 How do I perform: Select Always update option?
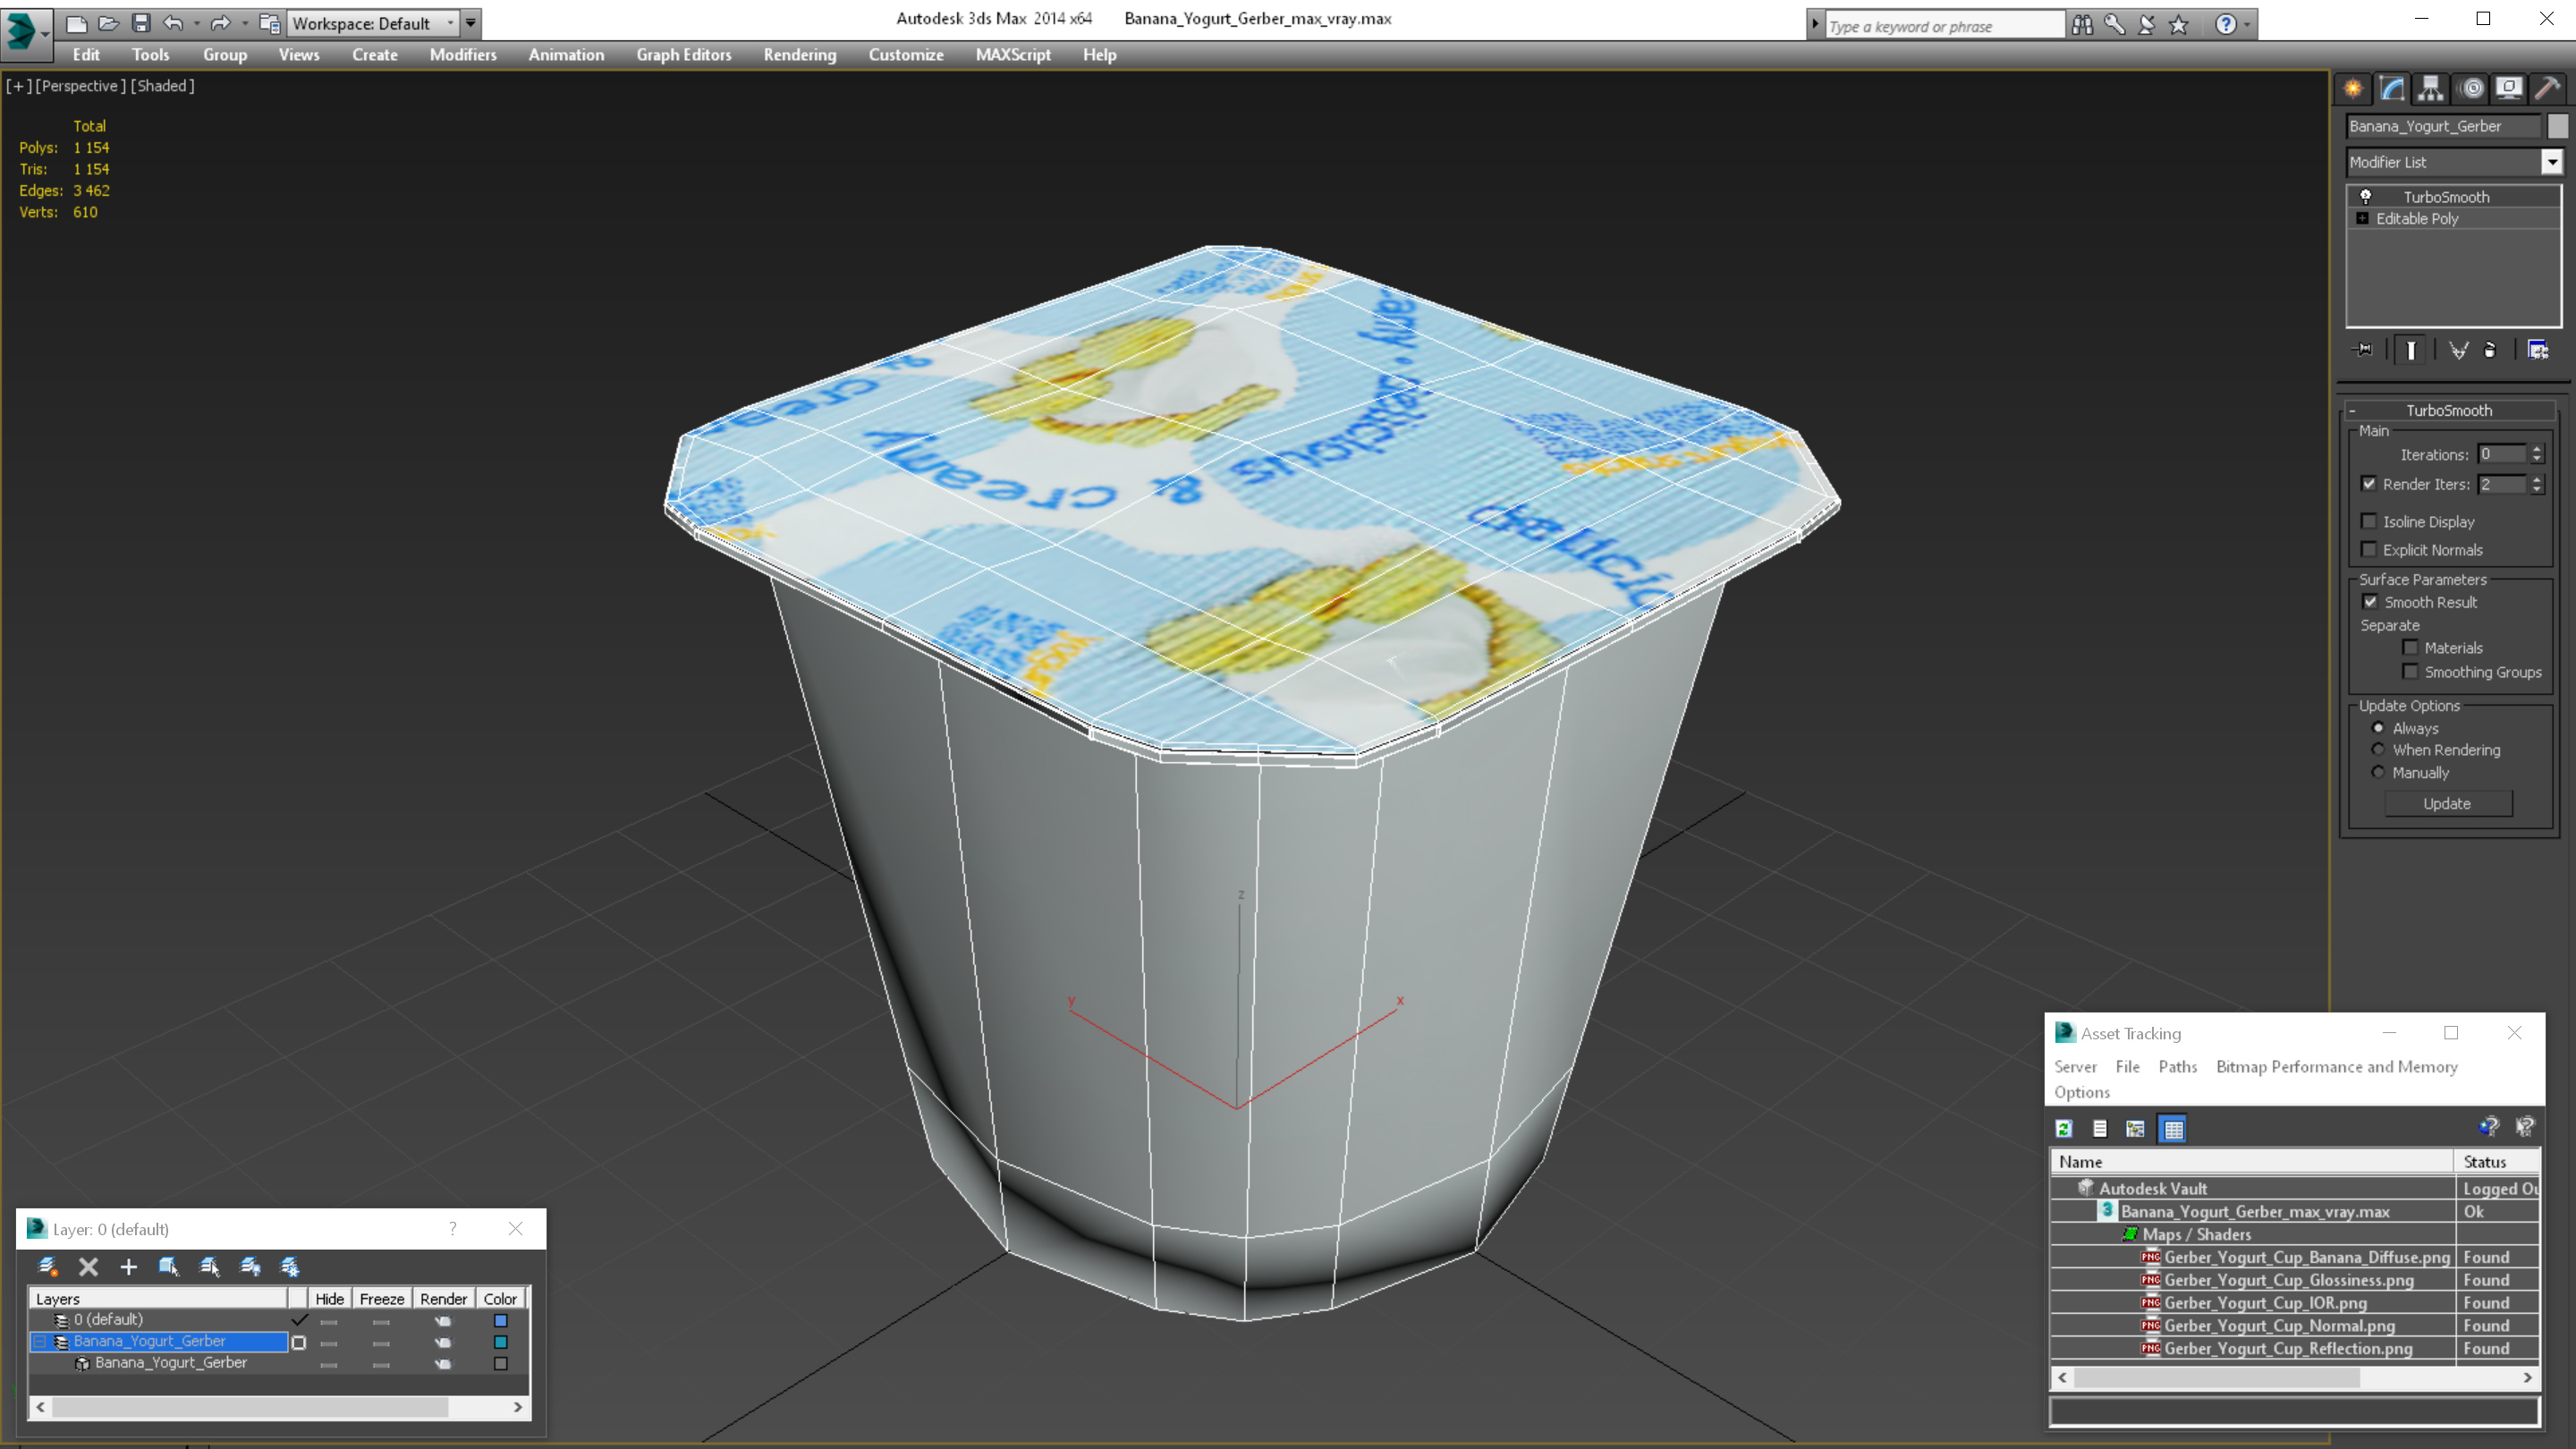tap(2379, 728)
